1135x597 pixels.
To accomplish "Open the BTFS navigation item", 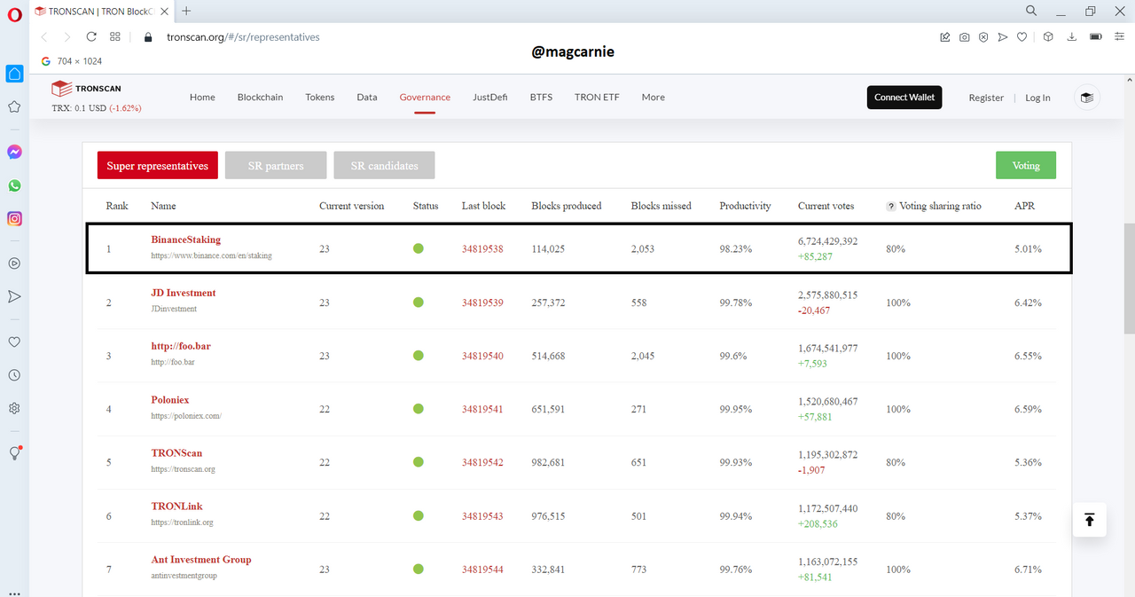I will coord(541,98).
